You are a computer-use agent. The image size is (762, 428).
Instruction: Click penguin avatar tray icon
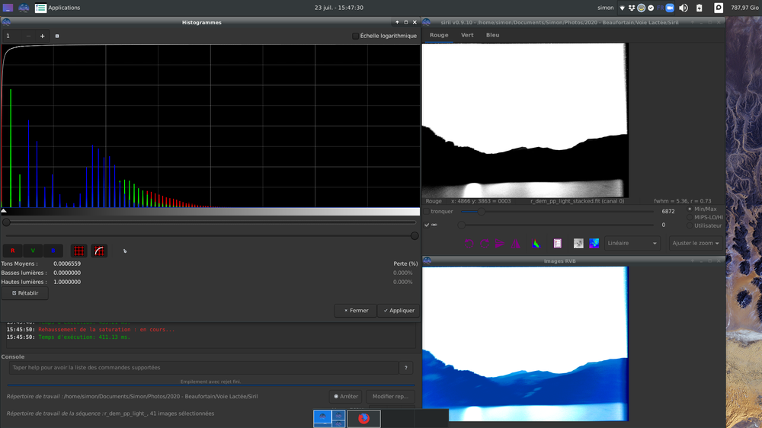pos(642,8)
